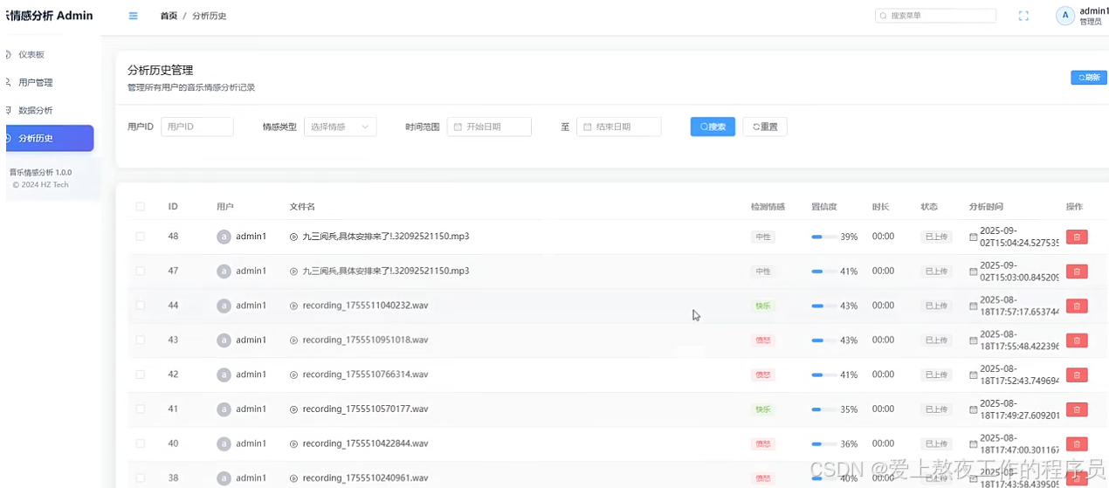
Task: Click the blue 搜索 button
Action: coord(713,127)
